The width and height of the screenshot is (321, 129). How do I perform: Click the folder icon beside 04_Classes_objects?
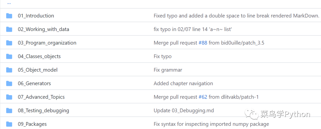[9, 57]
